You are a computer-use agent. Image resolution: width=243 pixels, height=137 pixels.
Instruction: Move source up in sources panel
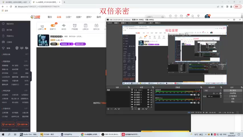click(x=143, y=109)
